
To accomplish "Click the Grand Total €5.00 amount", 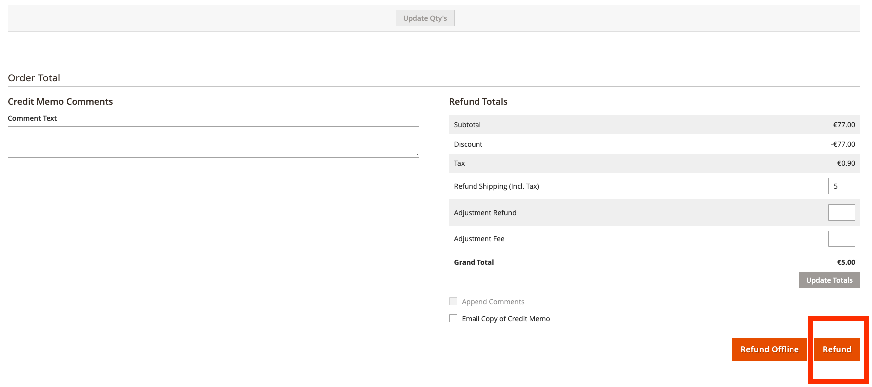I will (x=846, y=262).
